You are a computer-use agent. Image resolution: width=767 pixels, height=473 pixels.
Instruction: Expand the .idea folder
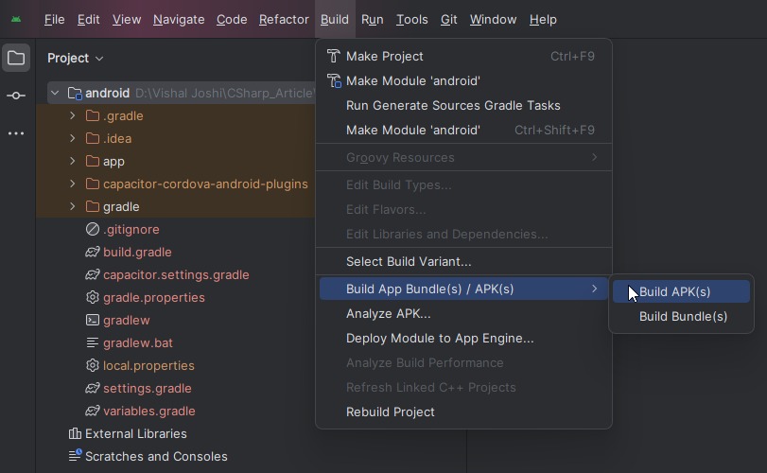[x=73, y=138]
